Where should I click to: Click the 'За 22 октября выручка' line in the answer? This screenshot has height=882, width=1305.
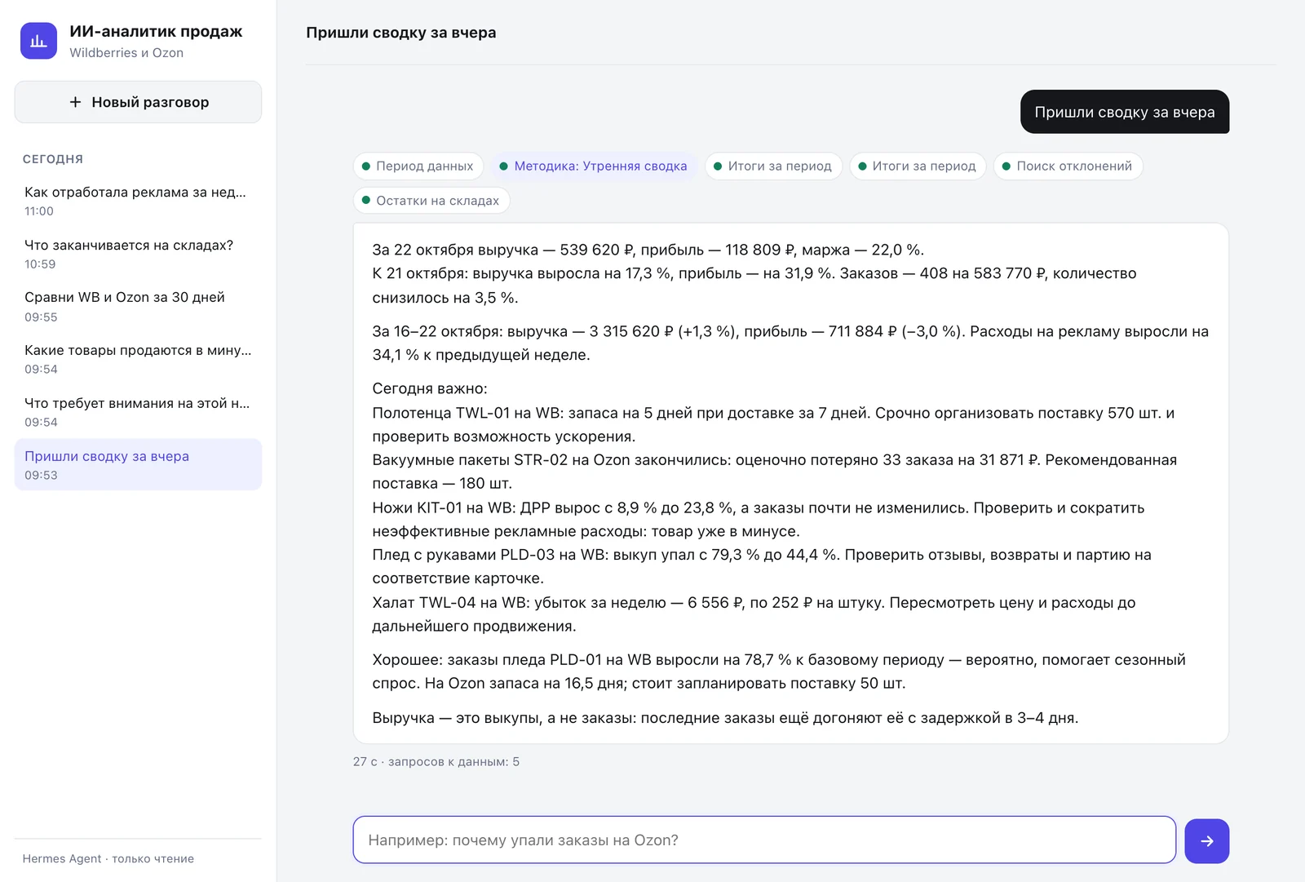pyautogui.click(x=648, y=250)
